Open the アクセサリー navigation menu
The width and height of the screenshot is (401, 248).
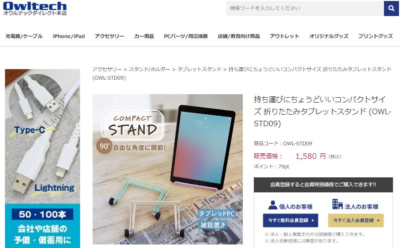(110, 36)
